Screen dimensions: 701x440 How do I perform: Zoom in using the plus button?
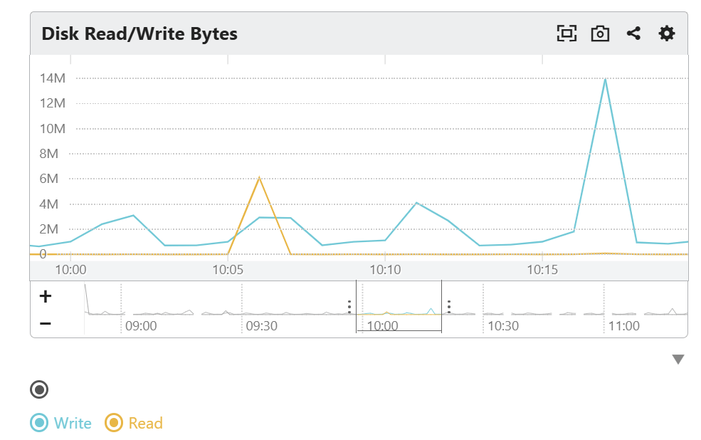[45, 296]
